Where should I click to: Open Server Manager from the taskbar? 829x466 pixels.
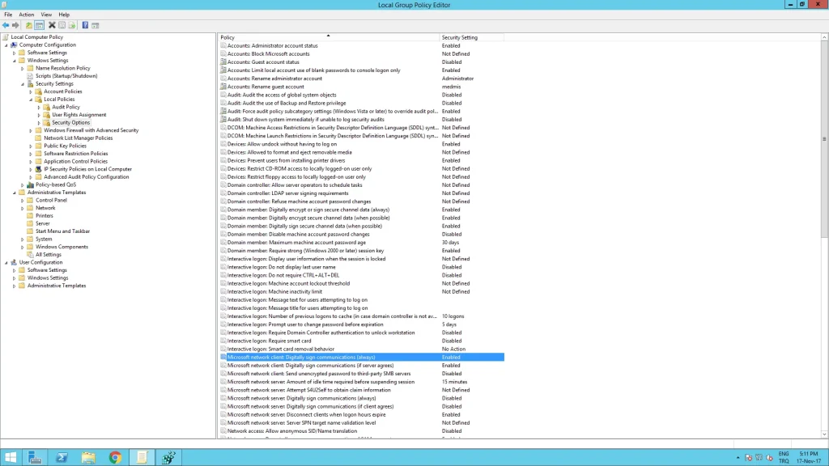point(36,457)
